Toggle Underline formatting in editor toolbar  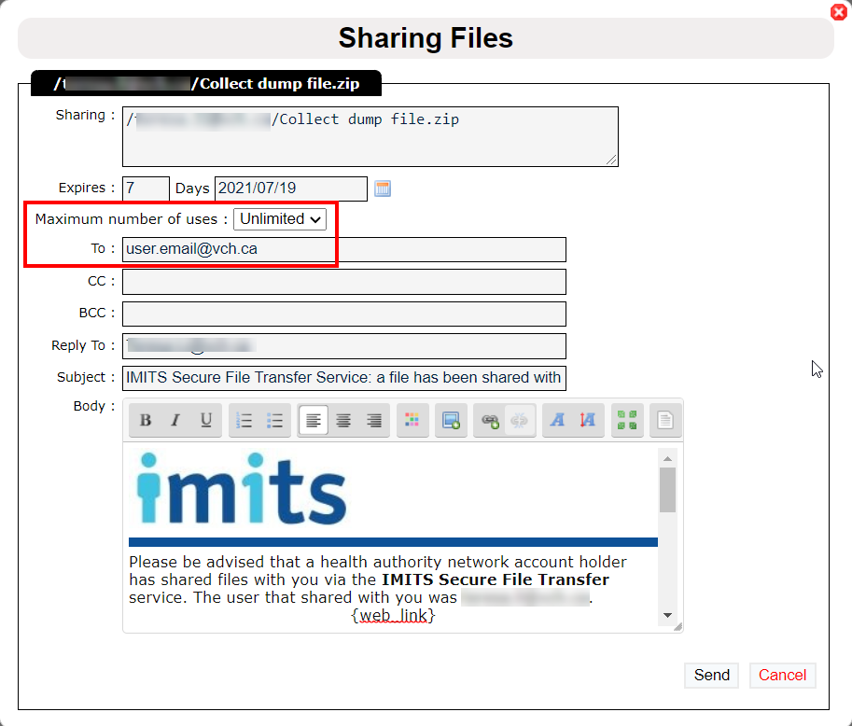pyautogui.click(x=206, y=420)
